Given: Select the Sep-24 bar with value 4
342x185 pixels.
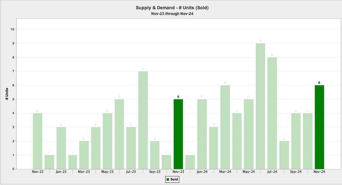Looking at the screenshot, I should [296, 141].
